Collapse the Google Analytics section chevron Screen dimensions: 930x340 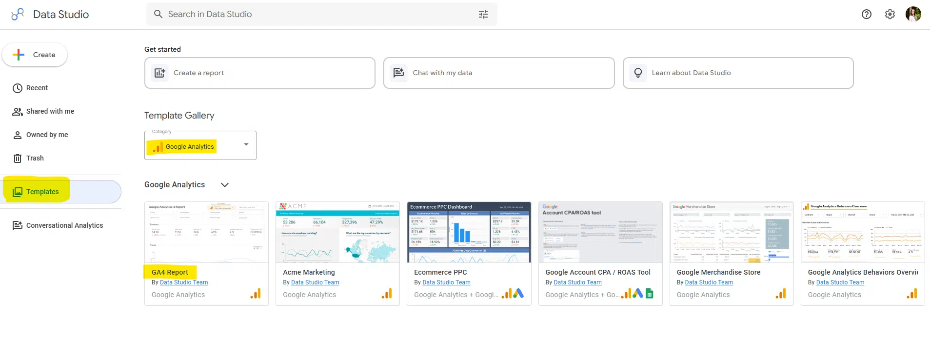(x=225, y=185)
